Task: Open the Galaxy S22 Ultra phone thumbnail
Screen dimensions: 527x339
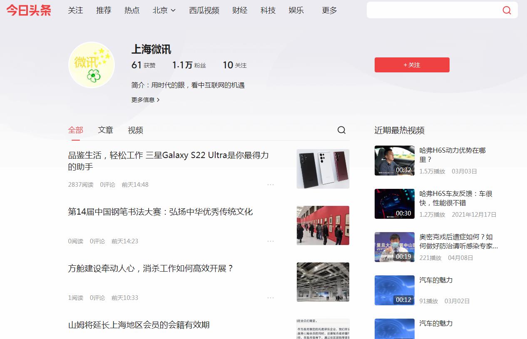Action: 323,169
